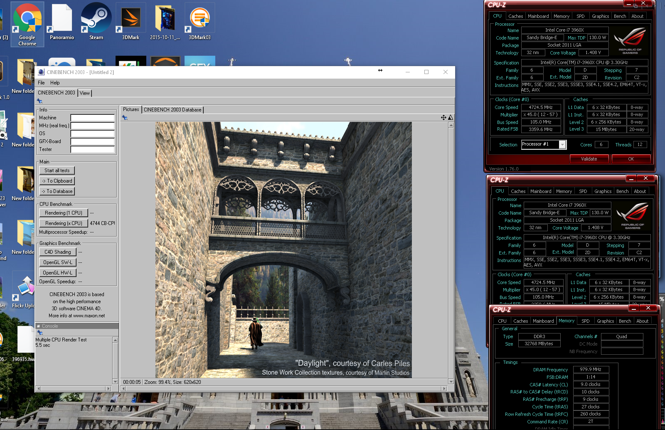Open Bench tab in bottom CPU-Z window
Image resolution: width=665 pixels, height=430 pixels.
[625, 321]
